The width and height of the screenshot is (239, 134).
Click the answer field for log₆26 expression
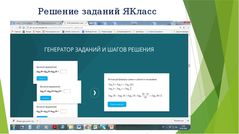(x=63, y=111)
